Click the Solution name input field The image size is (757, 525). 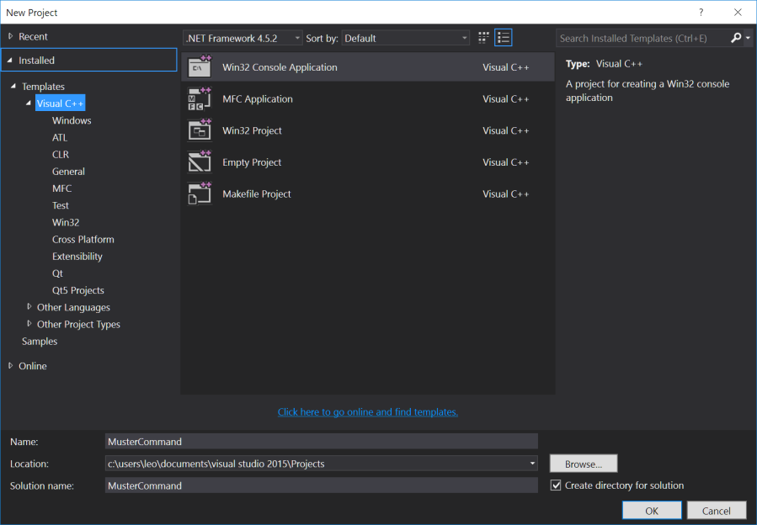tap(321, 485)
